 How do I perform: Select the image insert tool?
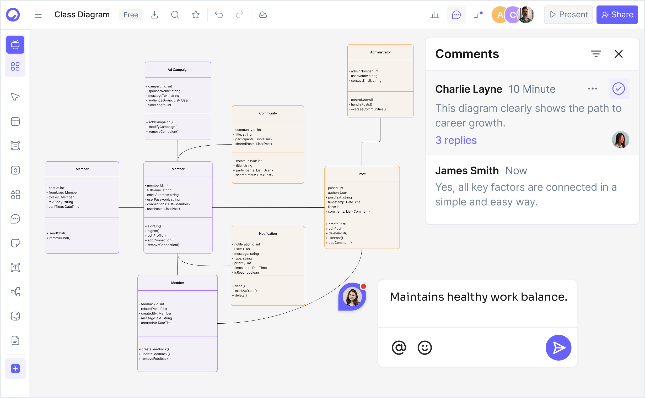click(x=15, y=316)
